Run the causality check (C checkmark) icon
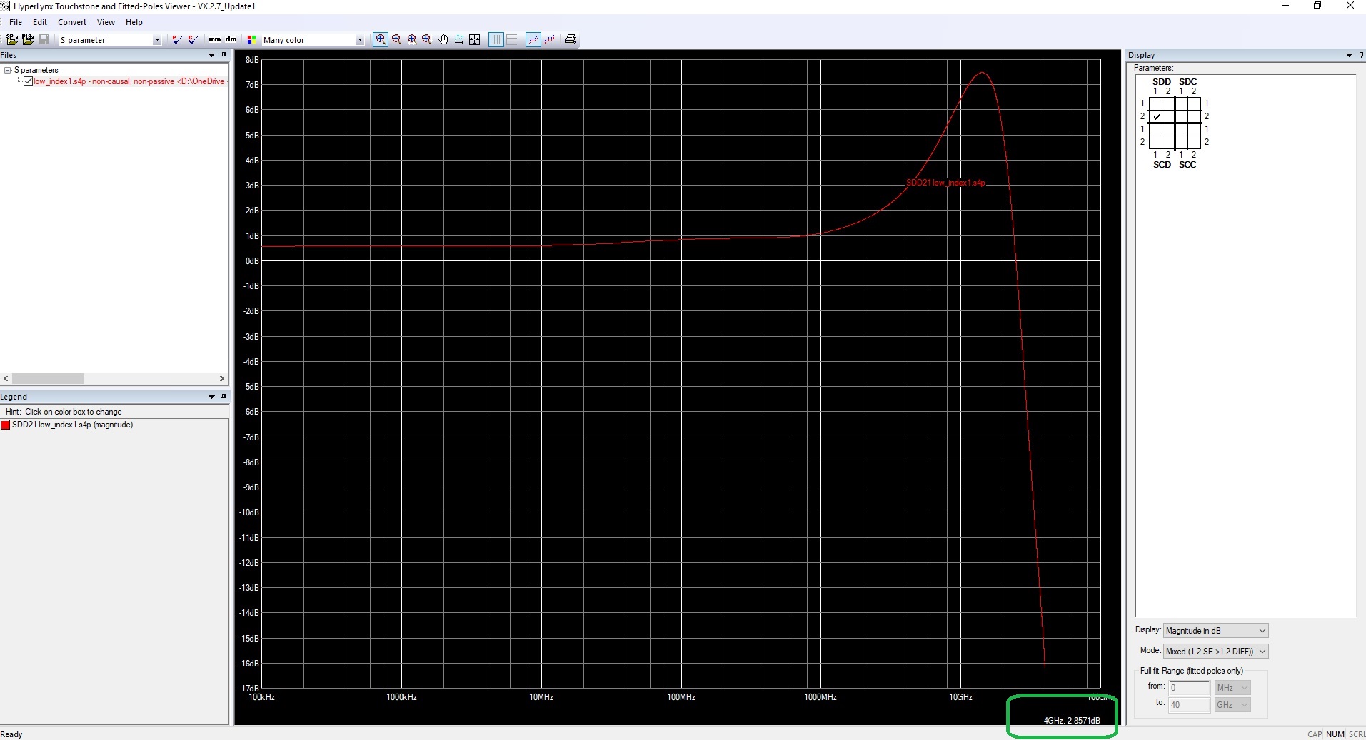 point(192,39)
